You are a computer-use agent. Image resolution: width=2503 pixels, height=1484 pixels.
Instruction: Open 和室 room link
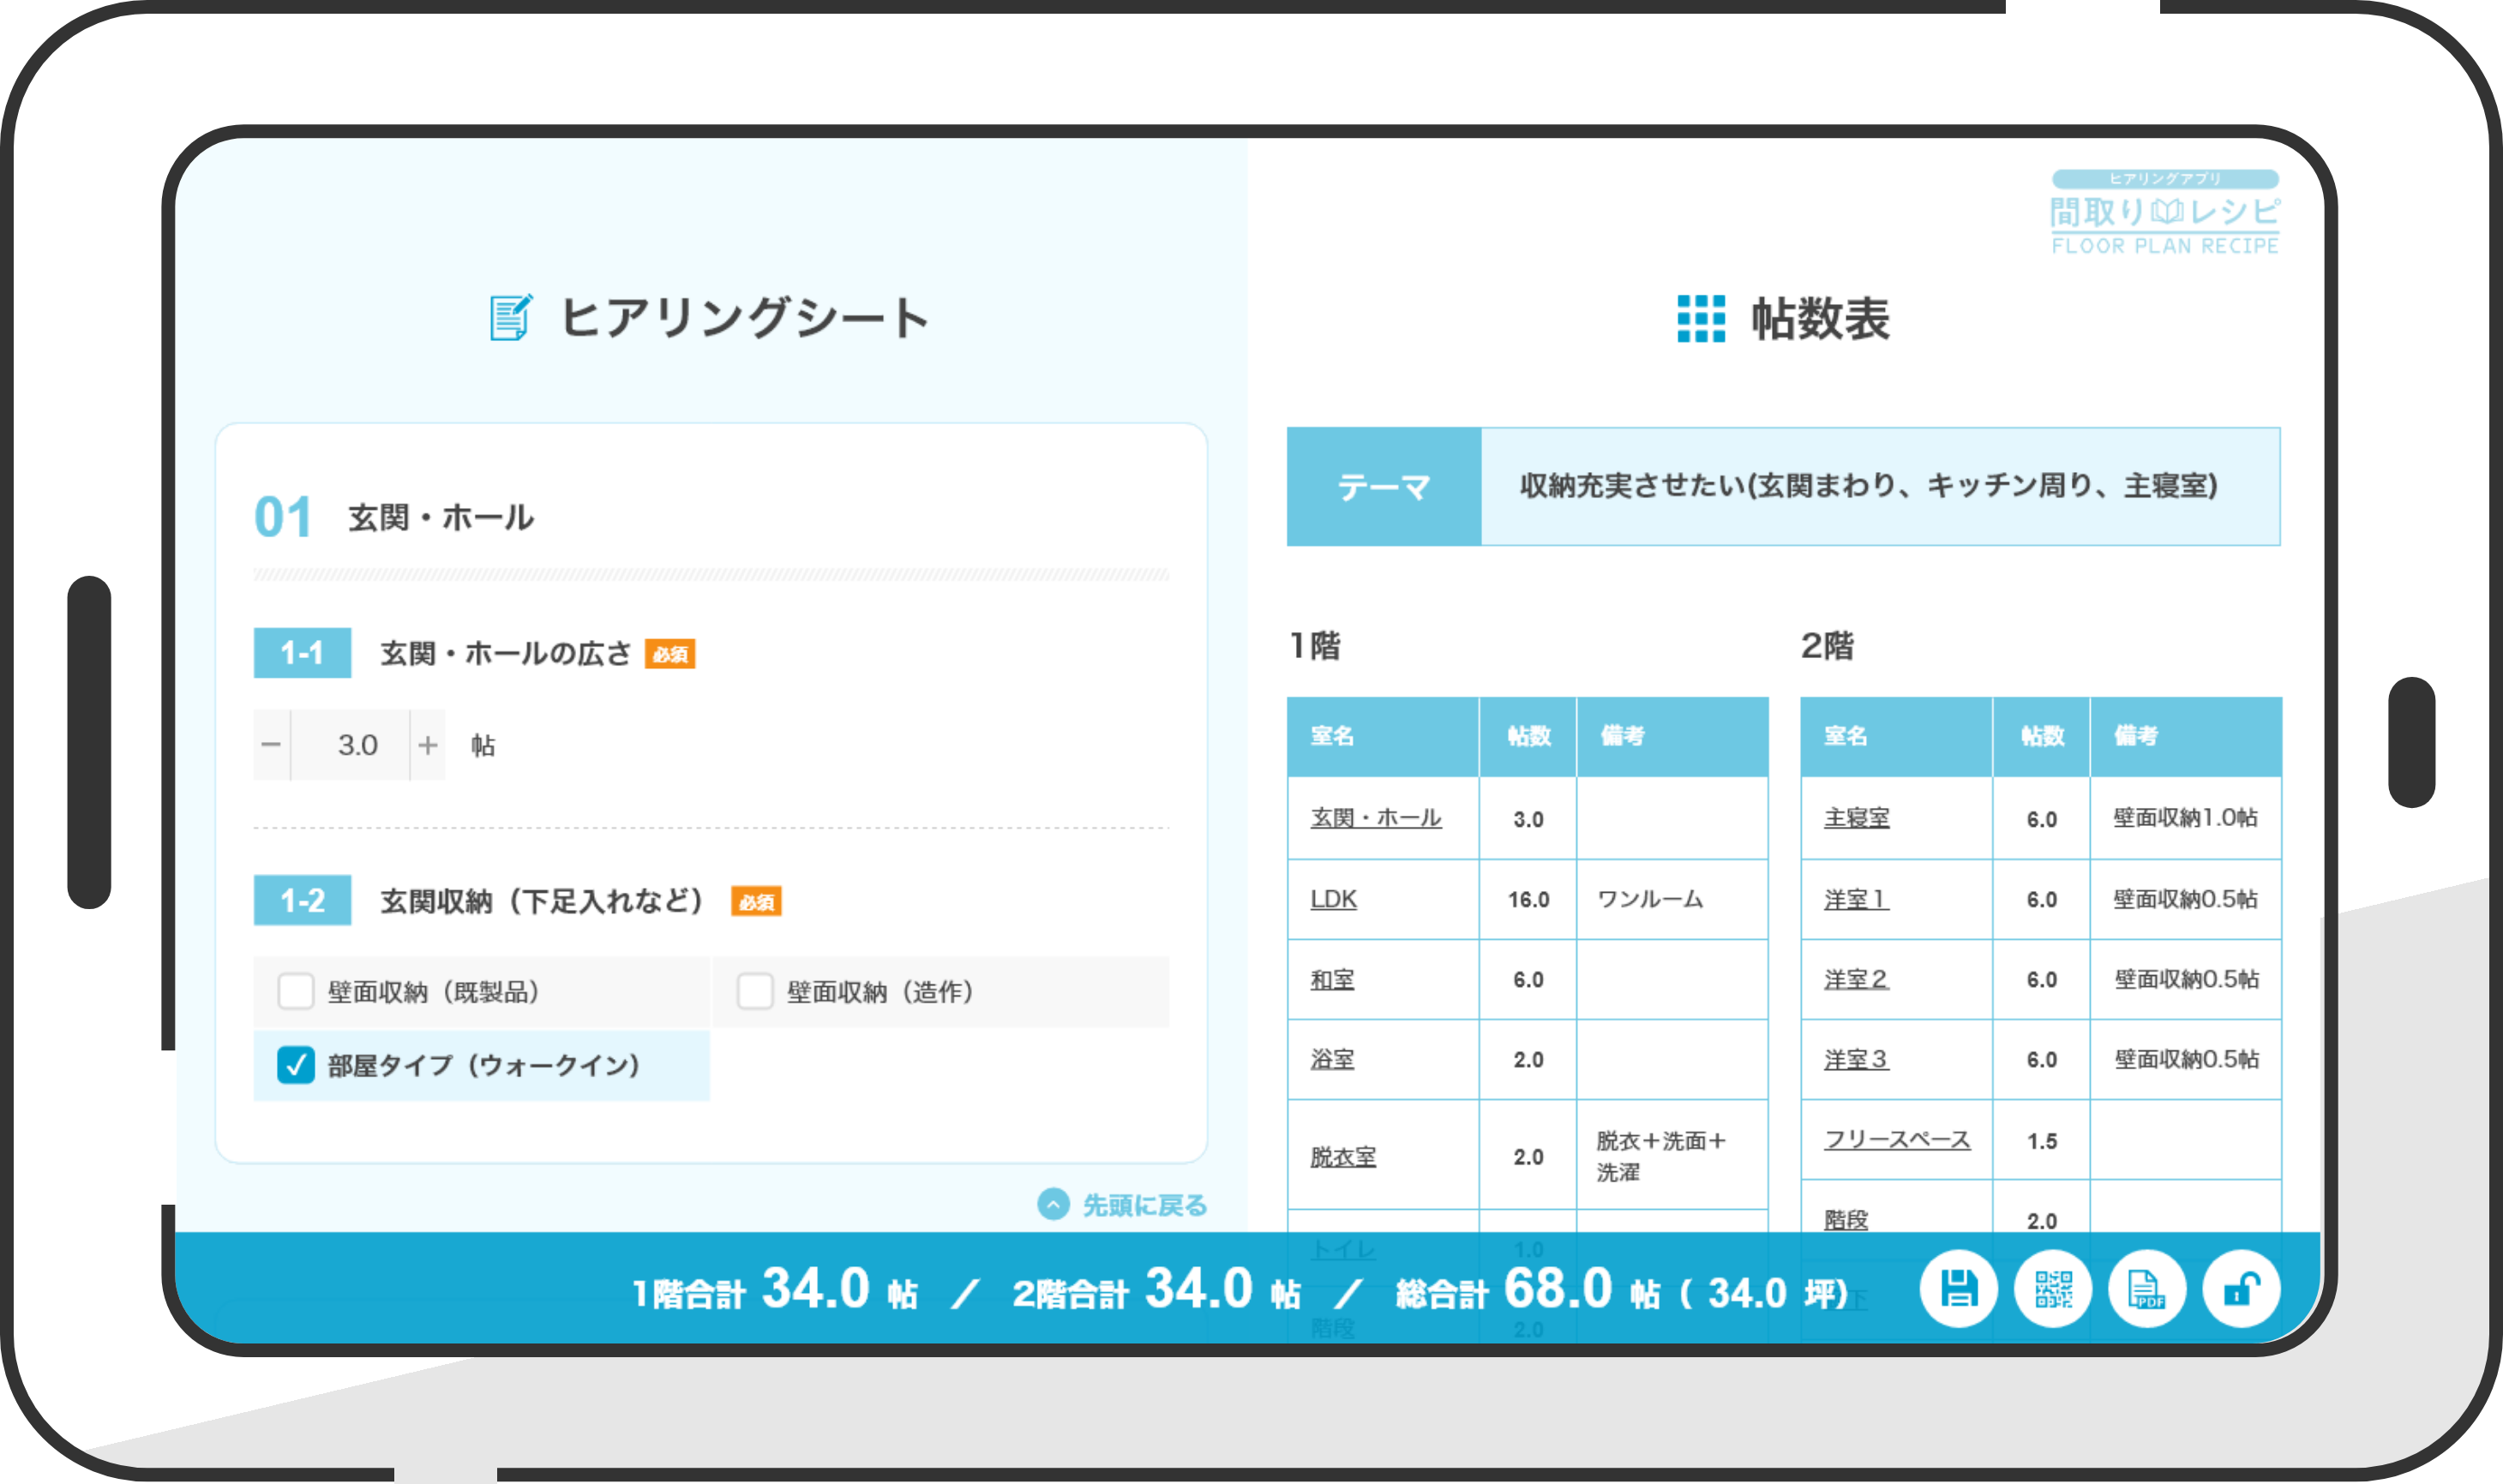click(1333, 980)
